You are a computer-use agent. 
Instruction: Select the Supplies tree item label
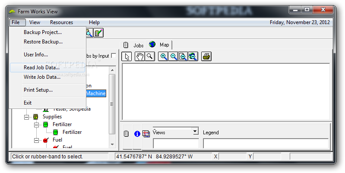coord(52,117)
